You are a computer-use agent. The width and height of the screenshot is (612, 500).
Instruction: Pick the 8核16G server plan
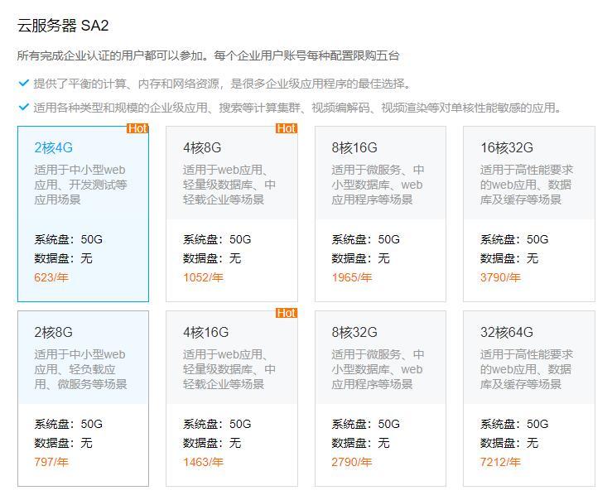point(380,214)
